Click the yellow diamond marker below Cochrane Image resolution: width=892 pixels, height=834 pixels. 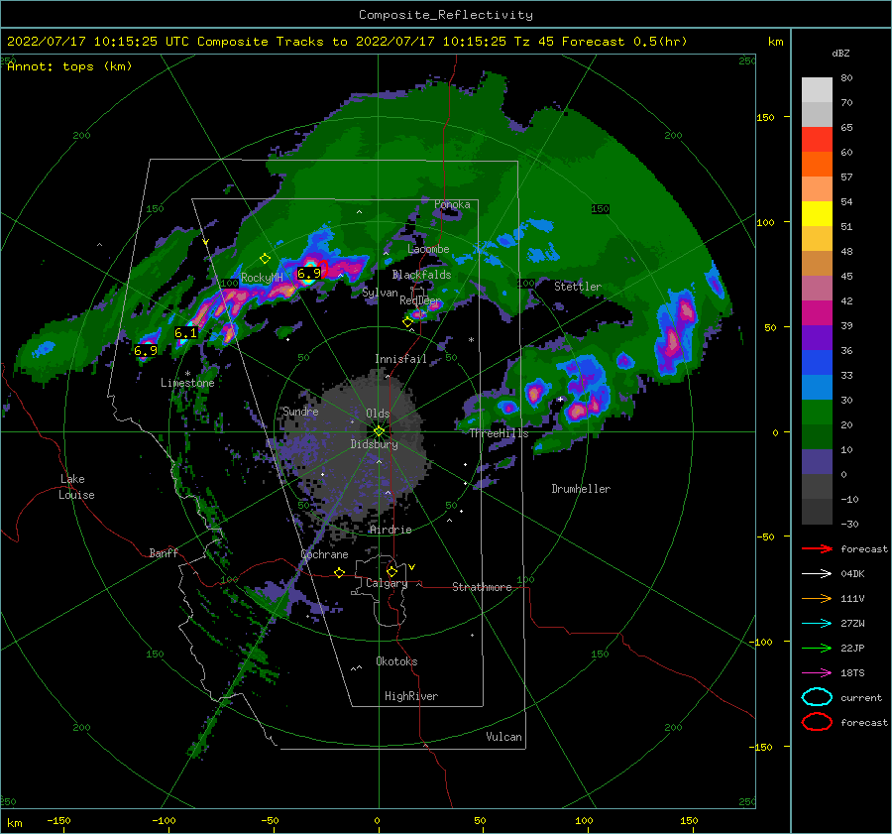pyautogui.click(x=340, y=572)
